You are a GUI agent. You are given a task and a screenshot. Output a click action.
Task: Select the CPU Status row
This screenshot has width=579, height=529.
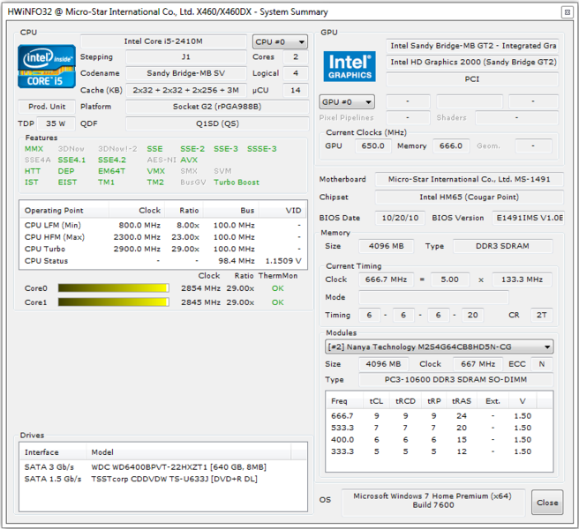pyautogui.click(x=162, y=261)
